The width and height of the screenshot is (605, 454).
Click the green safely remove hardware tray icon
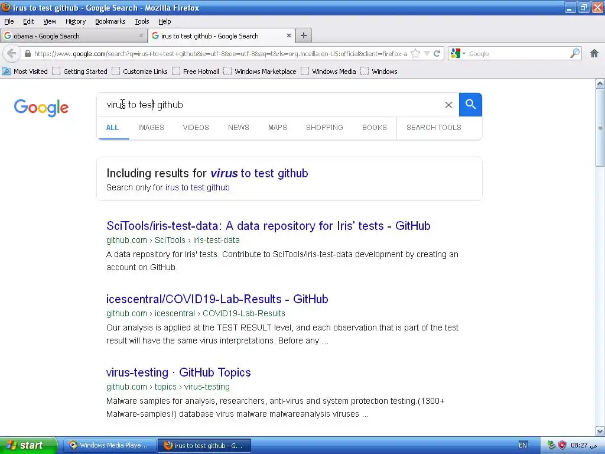tap(551, 445)
